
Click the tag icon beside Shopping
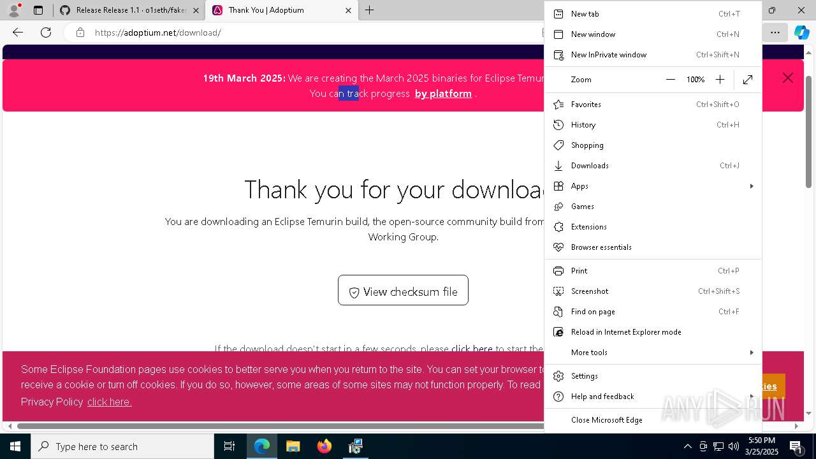[558, 145]
